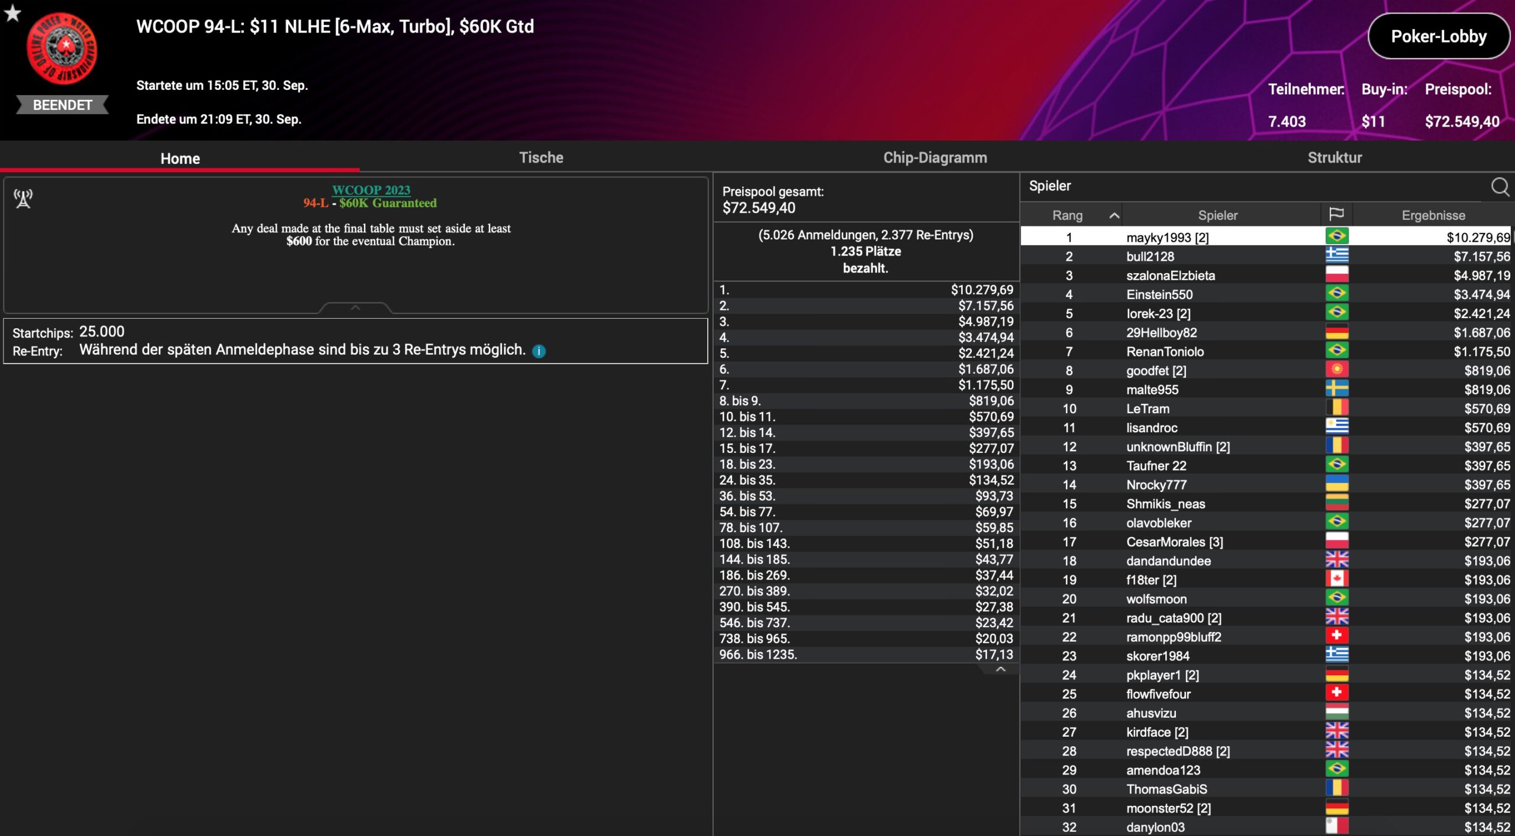Select player amendoa123 in the list
Viewport: 1515px width, 836px height.
point(1266,769)
